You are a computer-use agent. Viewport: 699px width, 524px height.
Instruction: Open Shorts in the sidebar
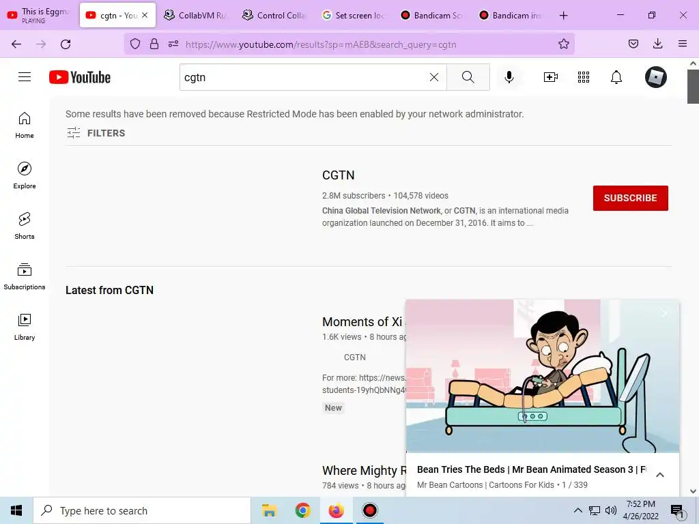(25, 226)
